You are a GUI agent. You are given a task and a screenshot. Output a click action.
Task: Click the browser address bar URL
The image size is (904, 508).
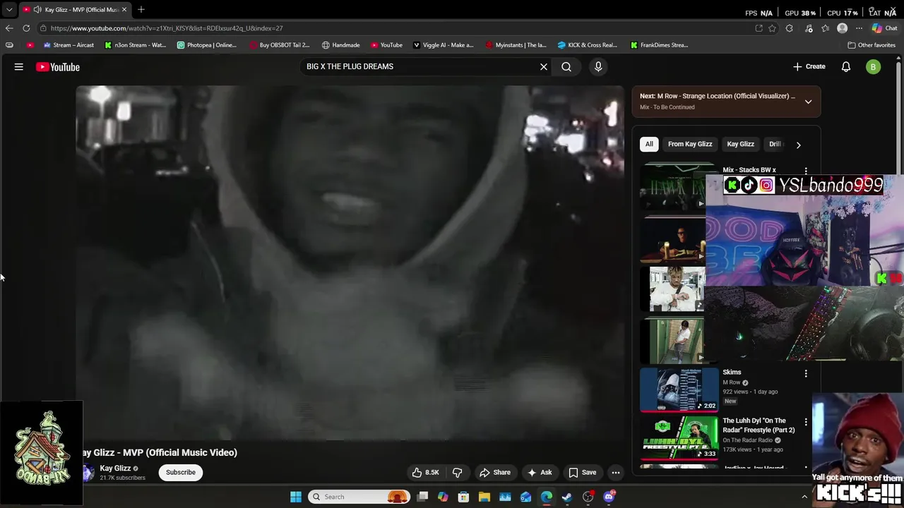pos(167,28)
